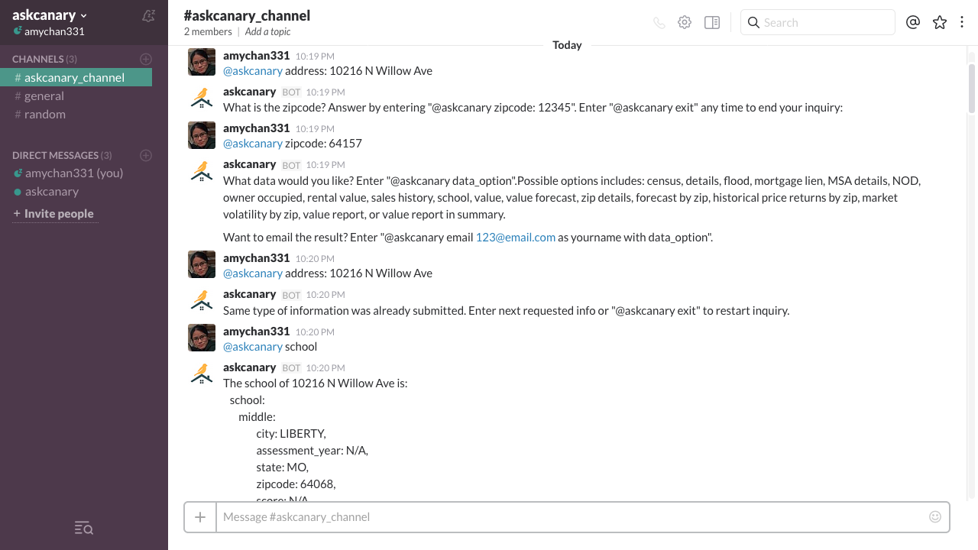Open the 123@email.com link

click(516, 237)
